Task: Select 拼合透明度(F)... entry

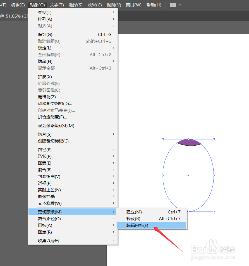Action: click(x=73, y=117)
